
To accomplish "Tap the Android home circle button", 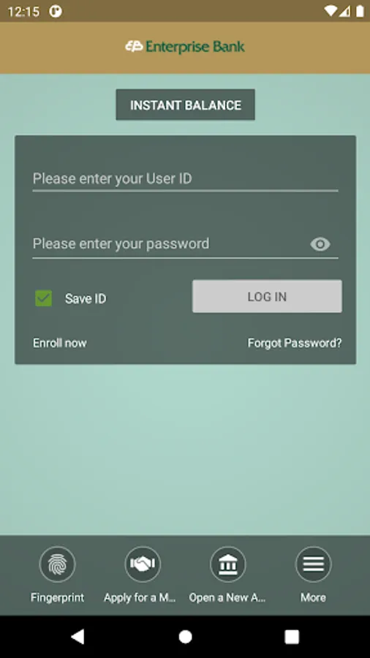I will (x=185, y=637).
